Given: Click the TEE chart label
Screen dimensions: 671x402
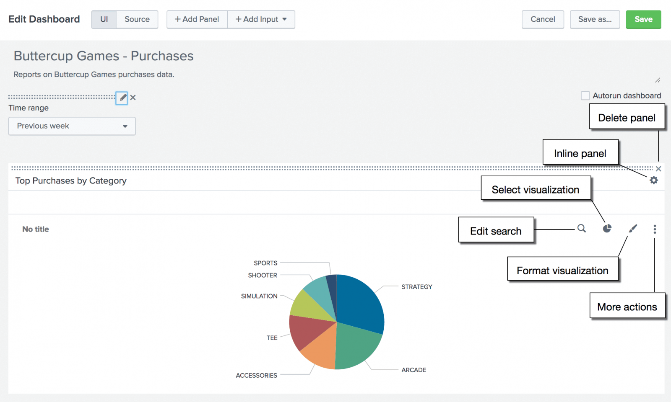Looking at the screenshot, I should click(272, 338).
